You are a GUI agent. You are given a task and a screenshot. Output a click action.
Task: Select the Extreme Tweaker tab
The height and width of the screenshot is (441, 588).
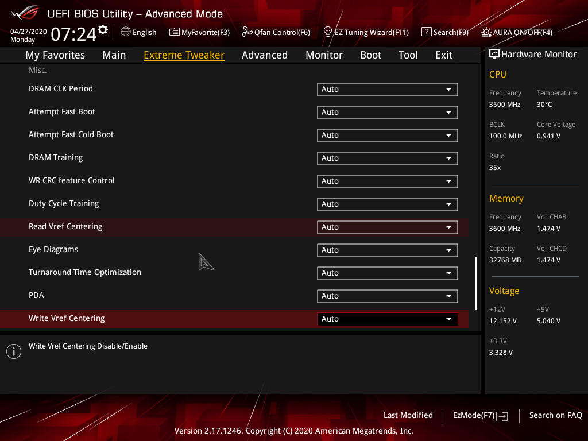coord(184,55)
